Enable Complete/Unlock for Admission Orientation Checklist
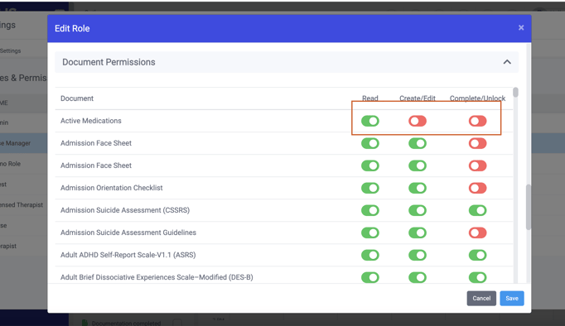Screen dimensions: 565x326 click(x=477, y=188)
